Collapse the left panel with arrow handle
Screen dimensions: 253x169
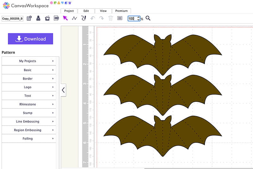point(63,90)
